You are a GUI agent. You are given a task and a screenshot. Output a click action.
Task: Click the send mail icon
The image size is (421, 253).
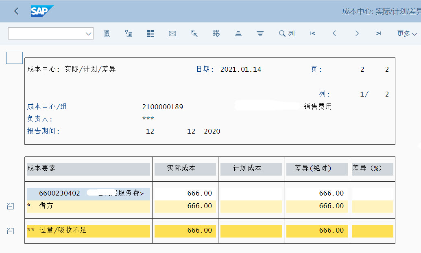172,33
